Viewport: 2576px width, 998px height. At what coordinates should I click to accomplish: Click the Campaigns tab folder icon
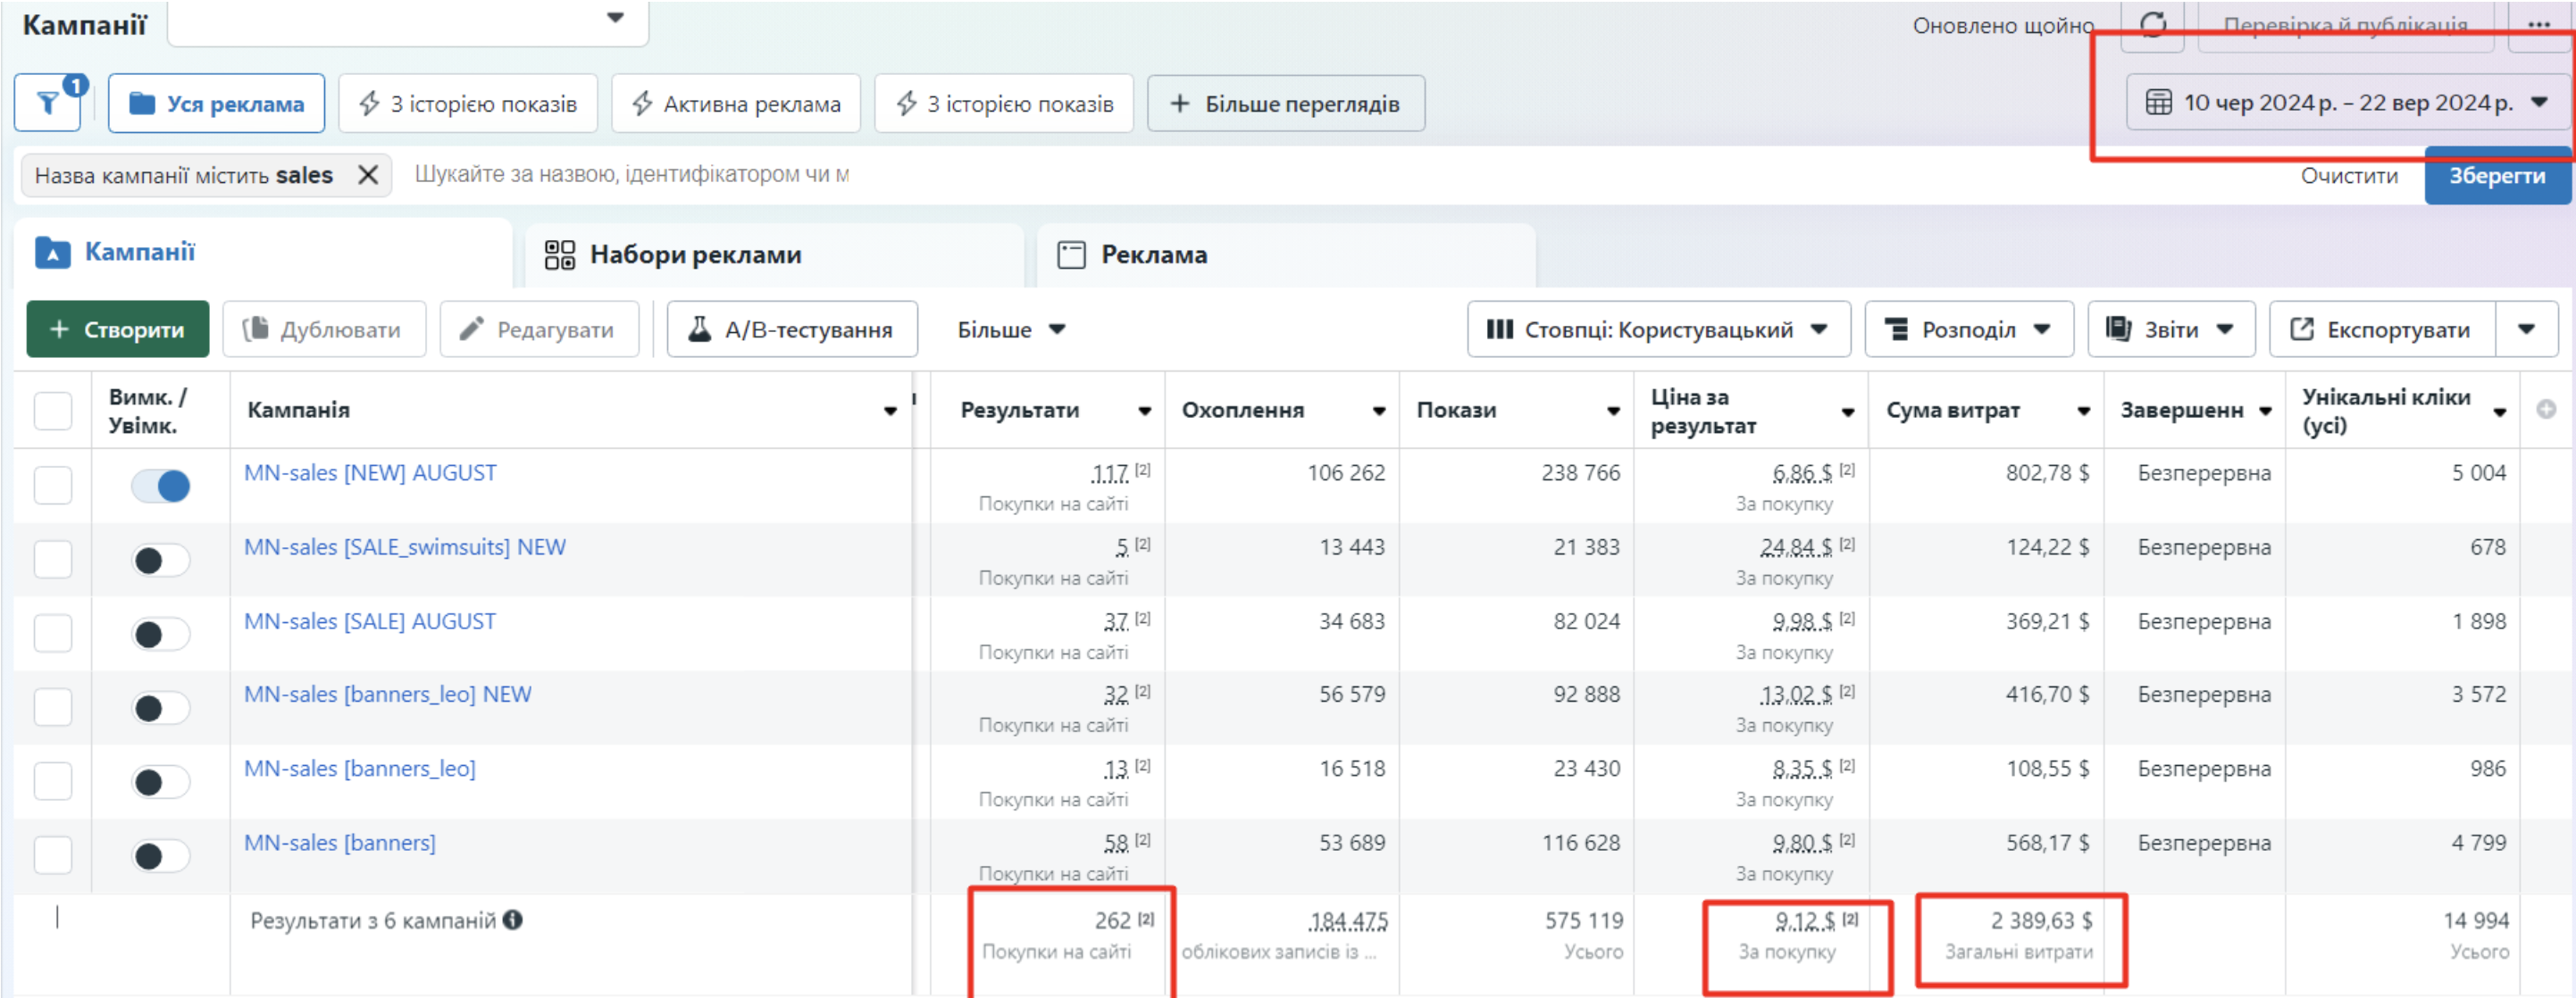coord(53,253)
